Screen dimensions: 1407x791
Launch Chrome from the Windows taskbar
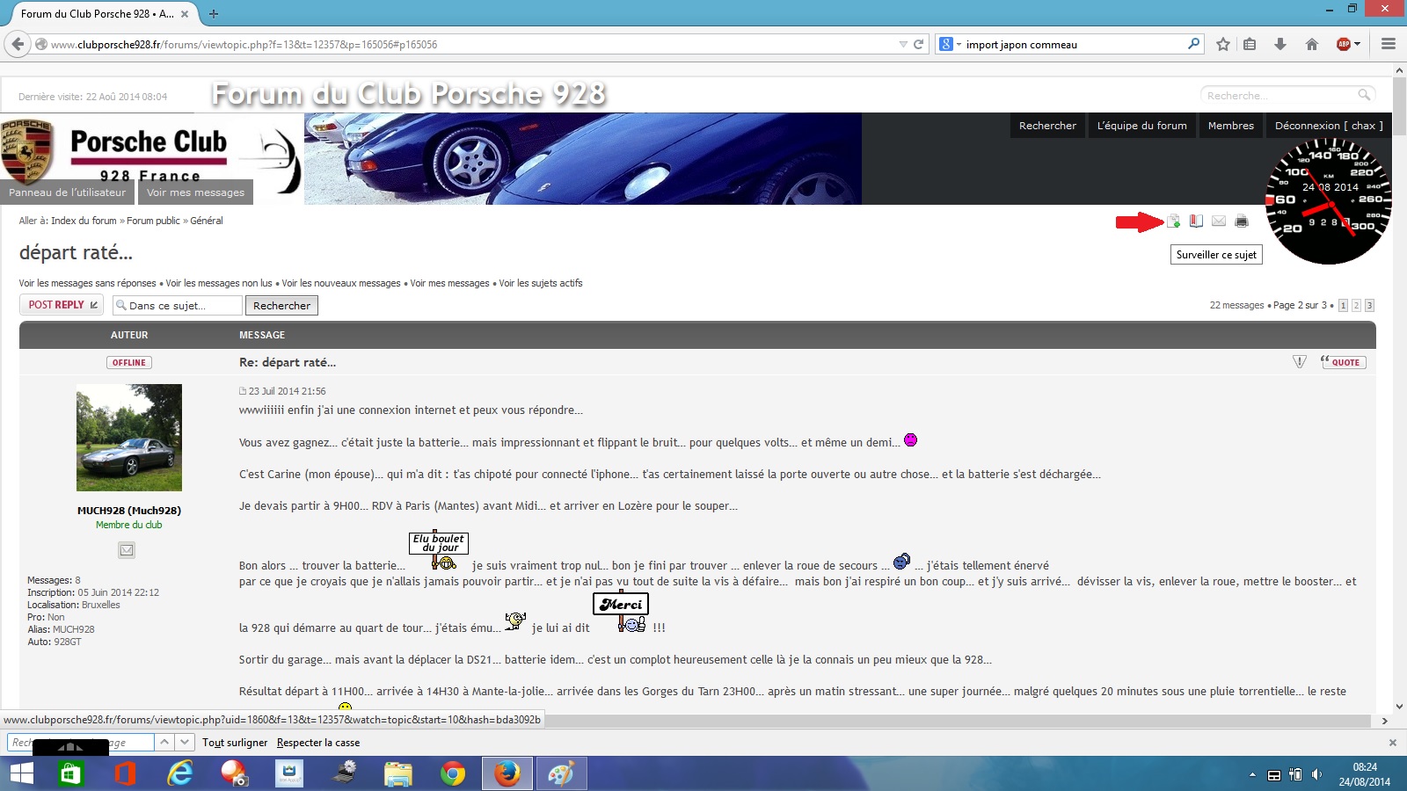453,773
